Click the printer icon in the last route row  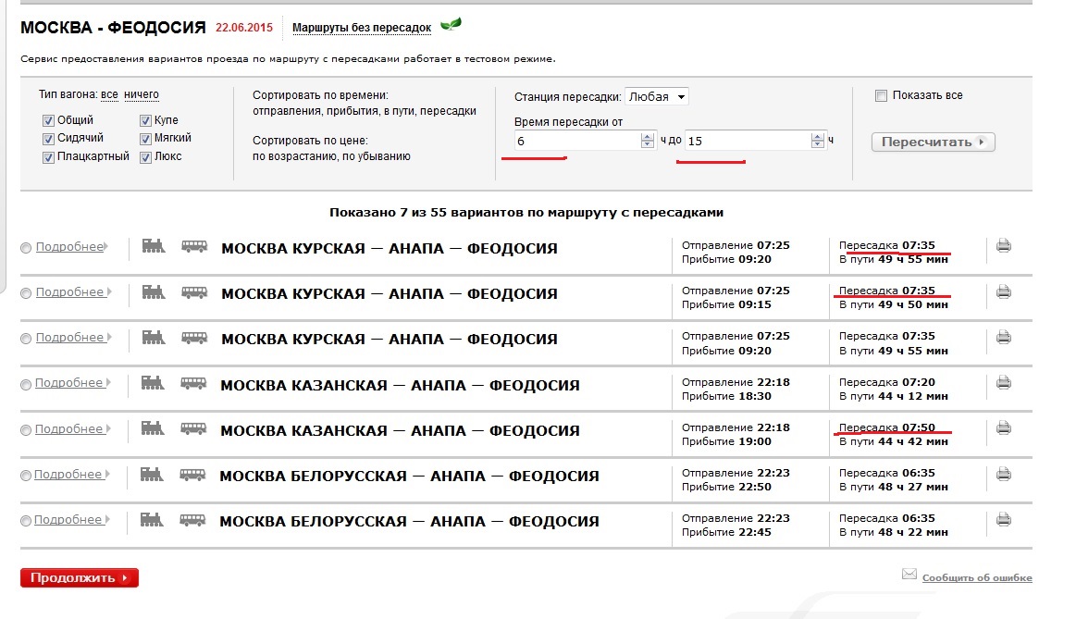1003,520
